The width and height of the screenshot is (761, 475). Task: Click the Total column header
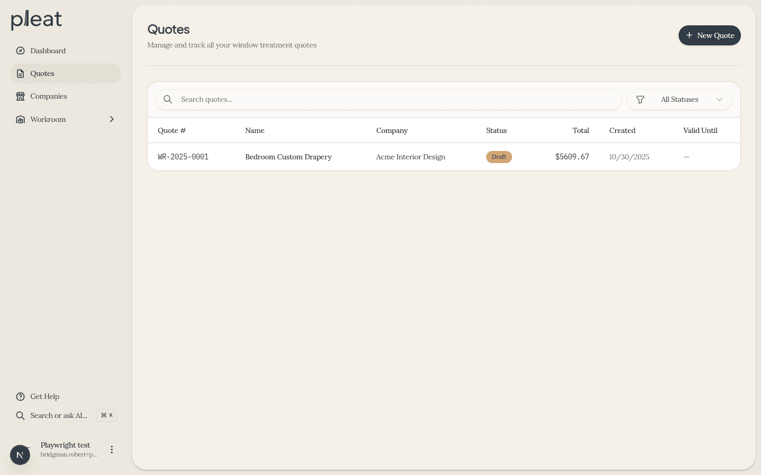click(580, 130)
